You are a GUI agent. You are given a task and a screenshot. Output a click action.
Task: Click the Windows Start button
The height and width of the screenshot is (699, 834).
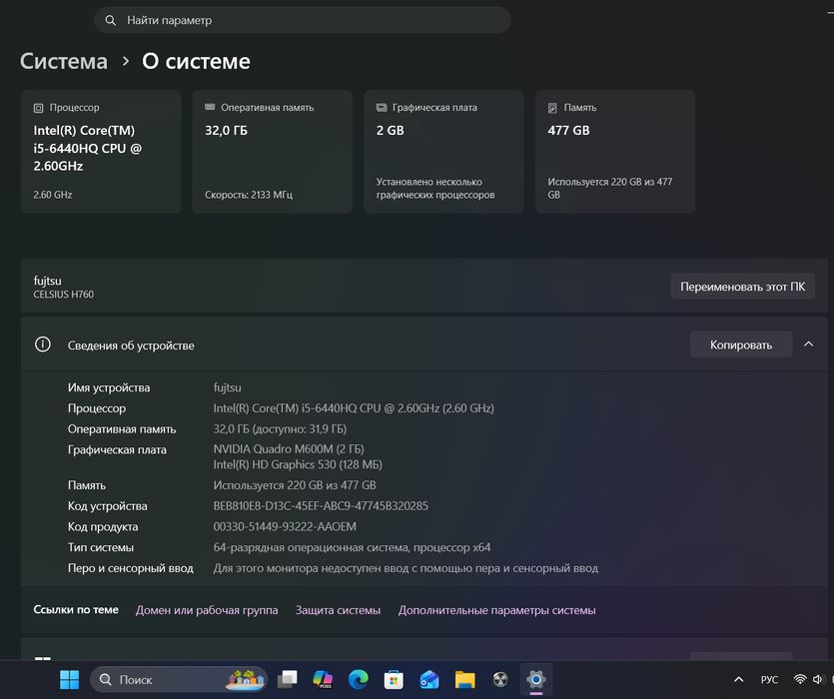[69, 679]
